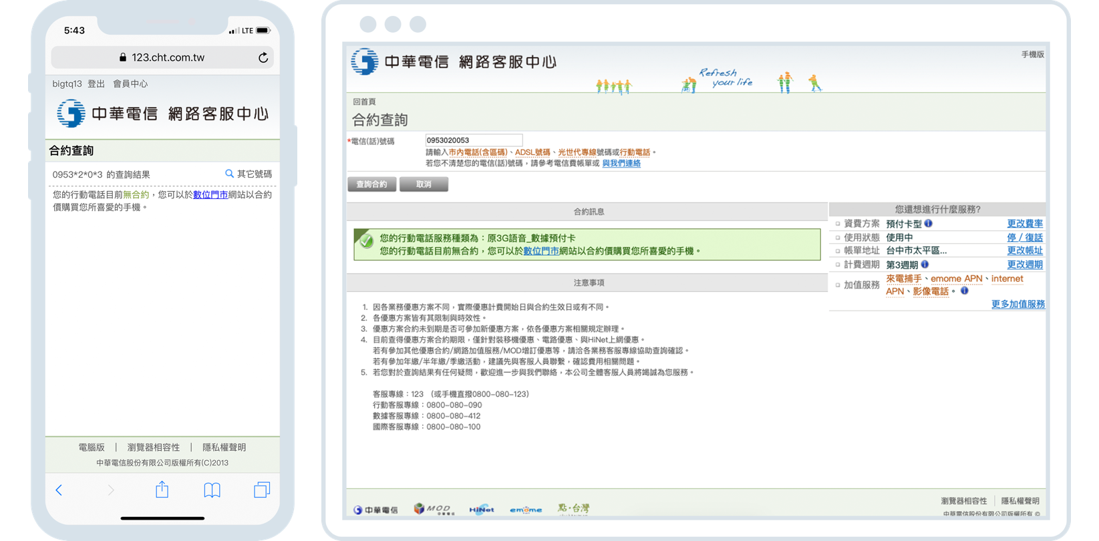Click the 與我們連絡 link

point(621,163)
